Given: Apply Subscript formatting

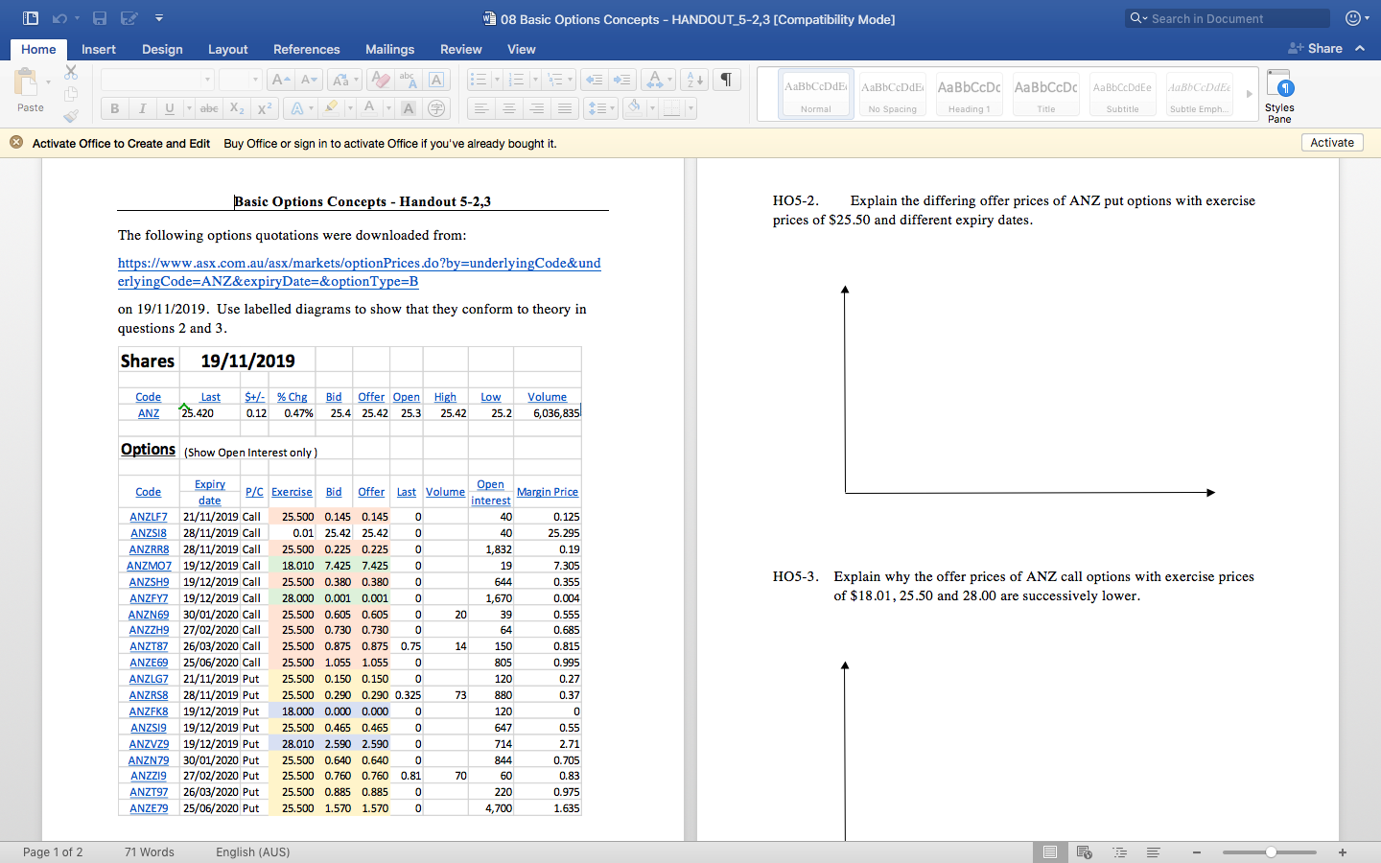Looking at the screenshot, I should (237, 108).
